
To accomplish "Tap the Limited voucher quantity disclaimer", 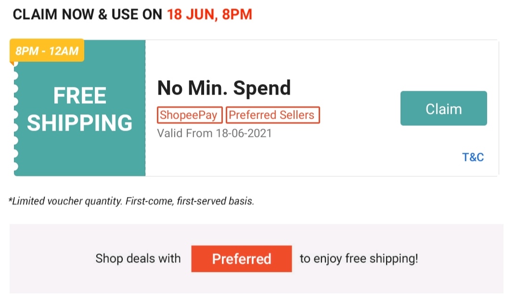I will [65, 201].
